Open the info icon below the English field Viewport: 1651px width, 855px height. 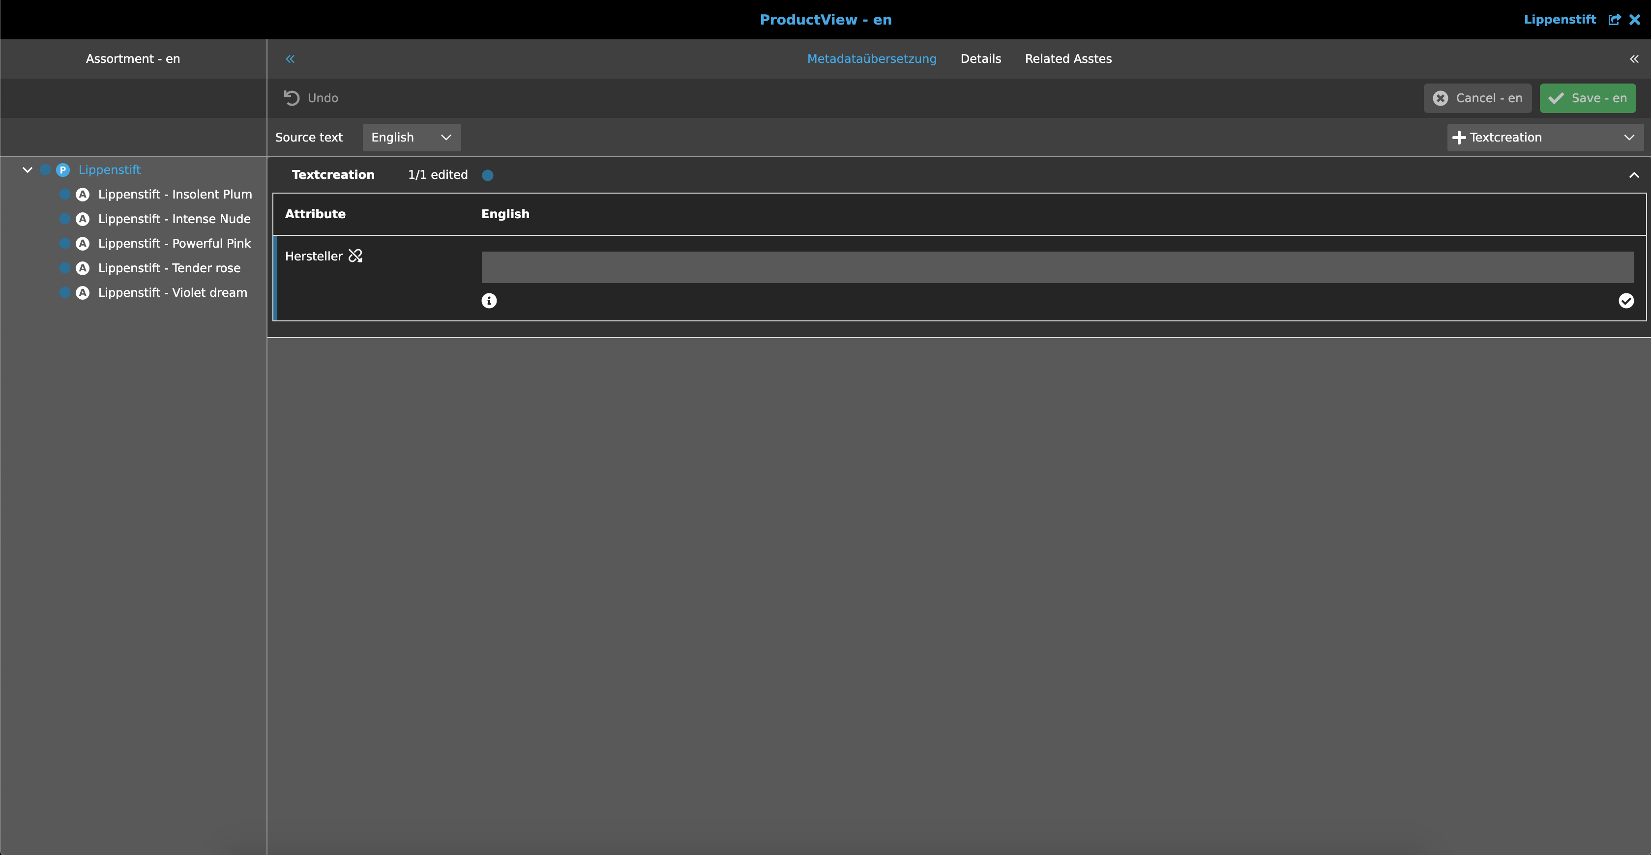[x=489, y=300]
